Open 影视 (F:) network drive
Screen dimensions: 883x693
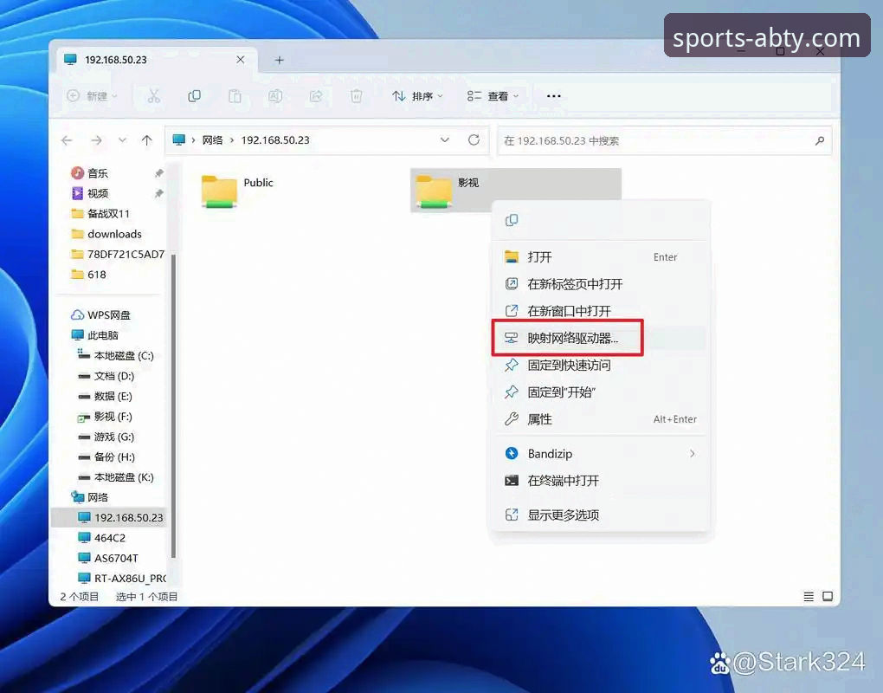(x=105, y=417)
